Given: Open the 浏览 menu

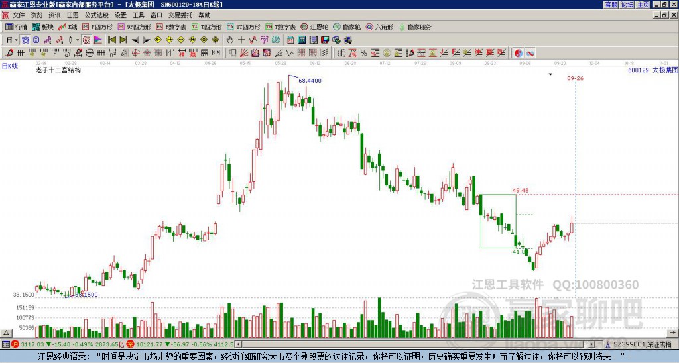Looking at the screenshot, I should coord(36,15).
